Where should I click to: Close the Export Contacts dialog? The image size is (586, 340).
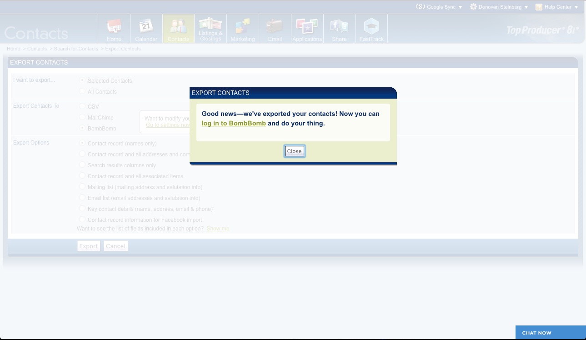tap(294, 151)
